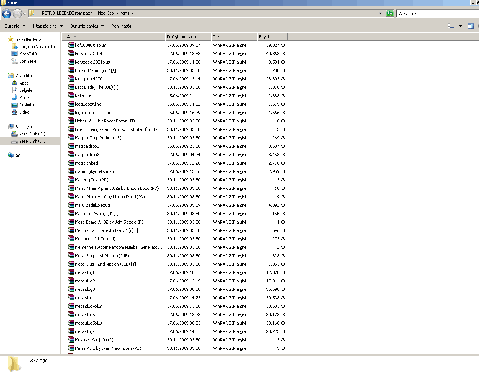Select Memories Off Pure (J) archive icon
The image size is (479, 372).
(71, 238)
